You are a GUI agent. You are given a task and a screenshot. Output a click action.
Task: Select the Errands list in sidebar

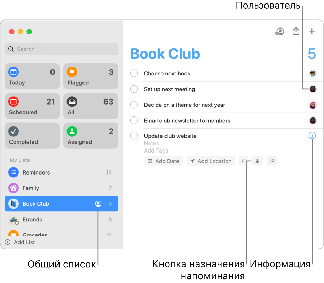tap(62, 219)
